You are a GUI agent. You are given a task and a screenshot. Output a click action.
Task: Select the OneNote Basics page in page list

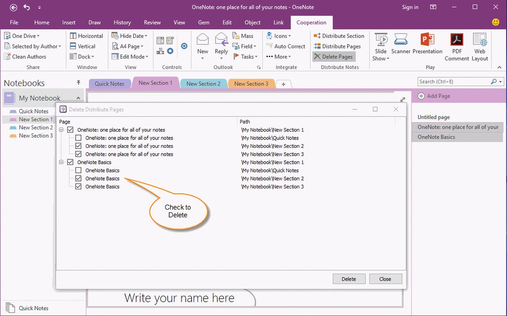pos(457,137)
